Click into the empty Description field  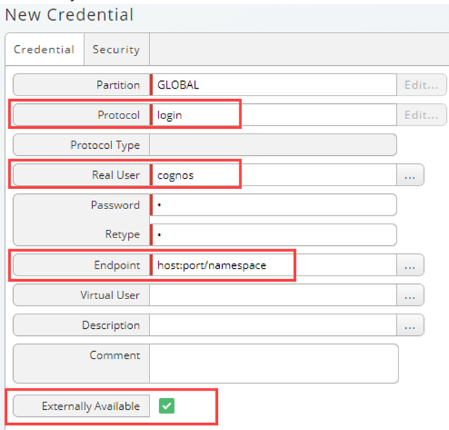(x=273, y=325)
